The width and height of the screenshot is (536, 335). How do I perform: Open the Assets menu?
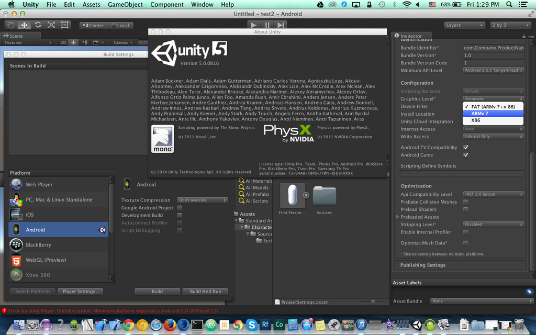[x=91, y=4]
